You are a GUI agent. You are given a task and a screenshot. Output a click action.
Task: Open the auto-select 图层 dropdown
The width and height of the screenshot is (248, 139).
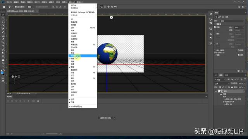30,7
